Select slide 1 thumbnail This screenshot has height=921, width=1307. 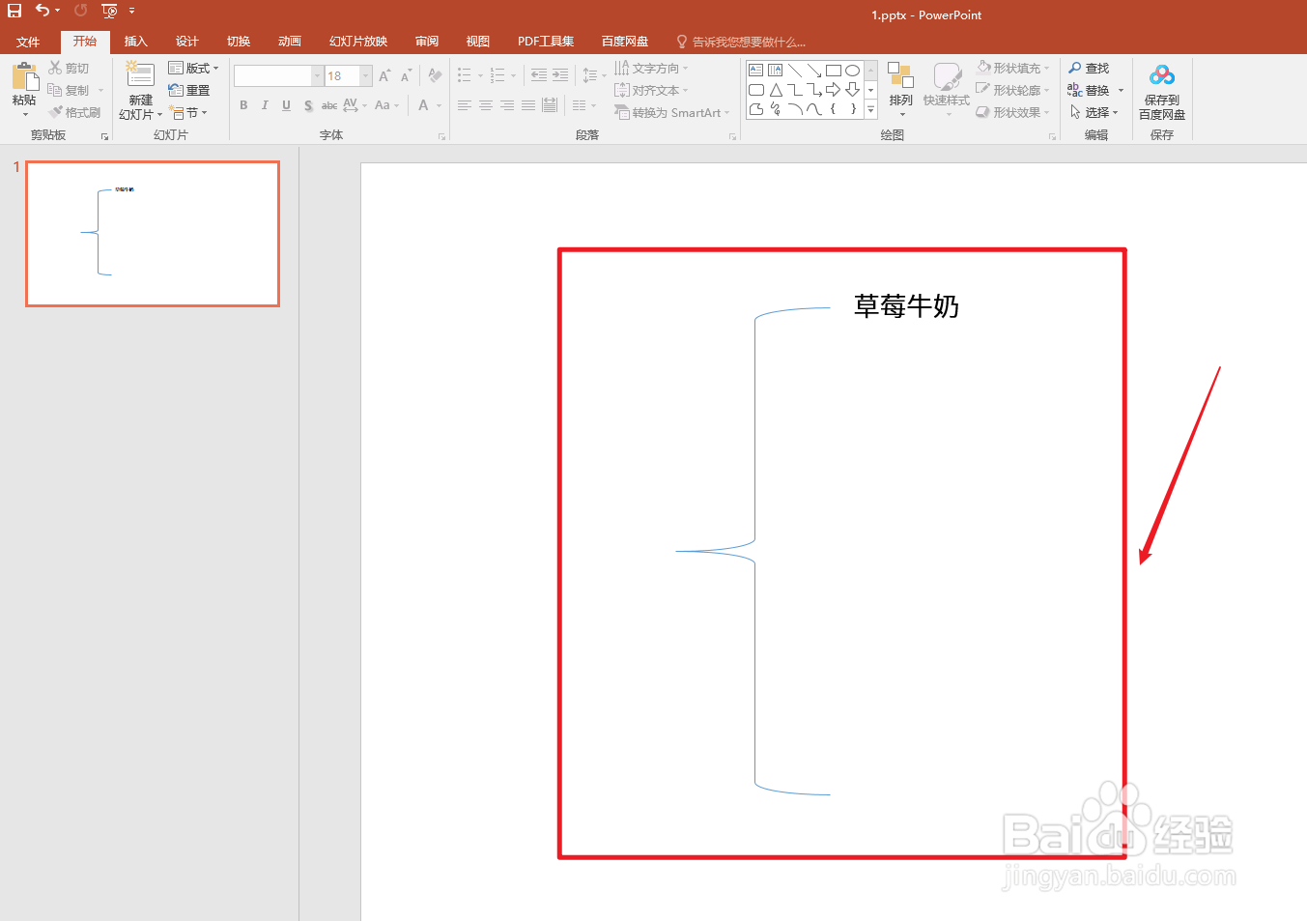point(153,234)
